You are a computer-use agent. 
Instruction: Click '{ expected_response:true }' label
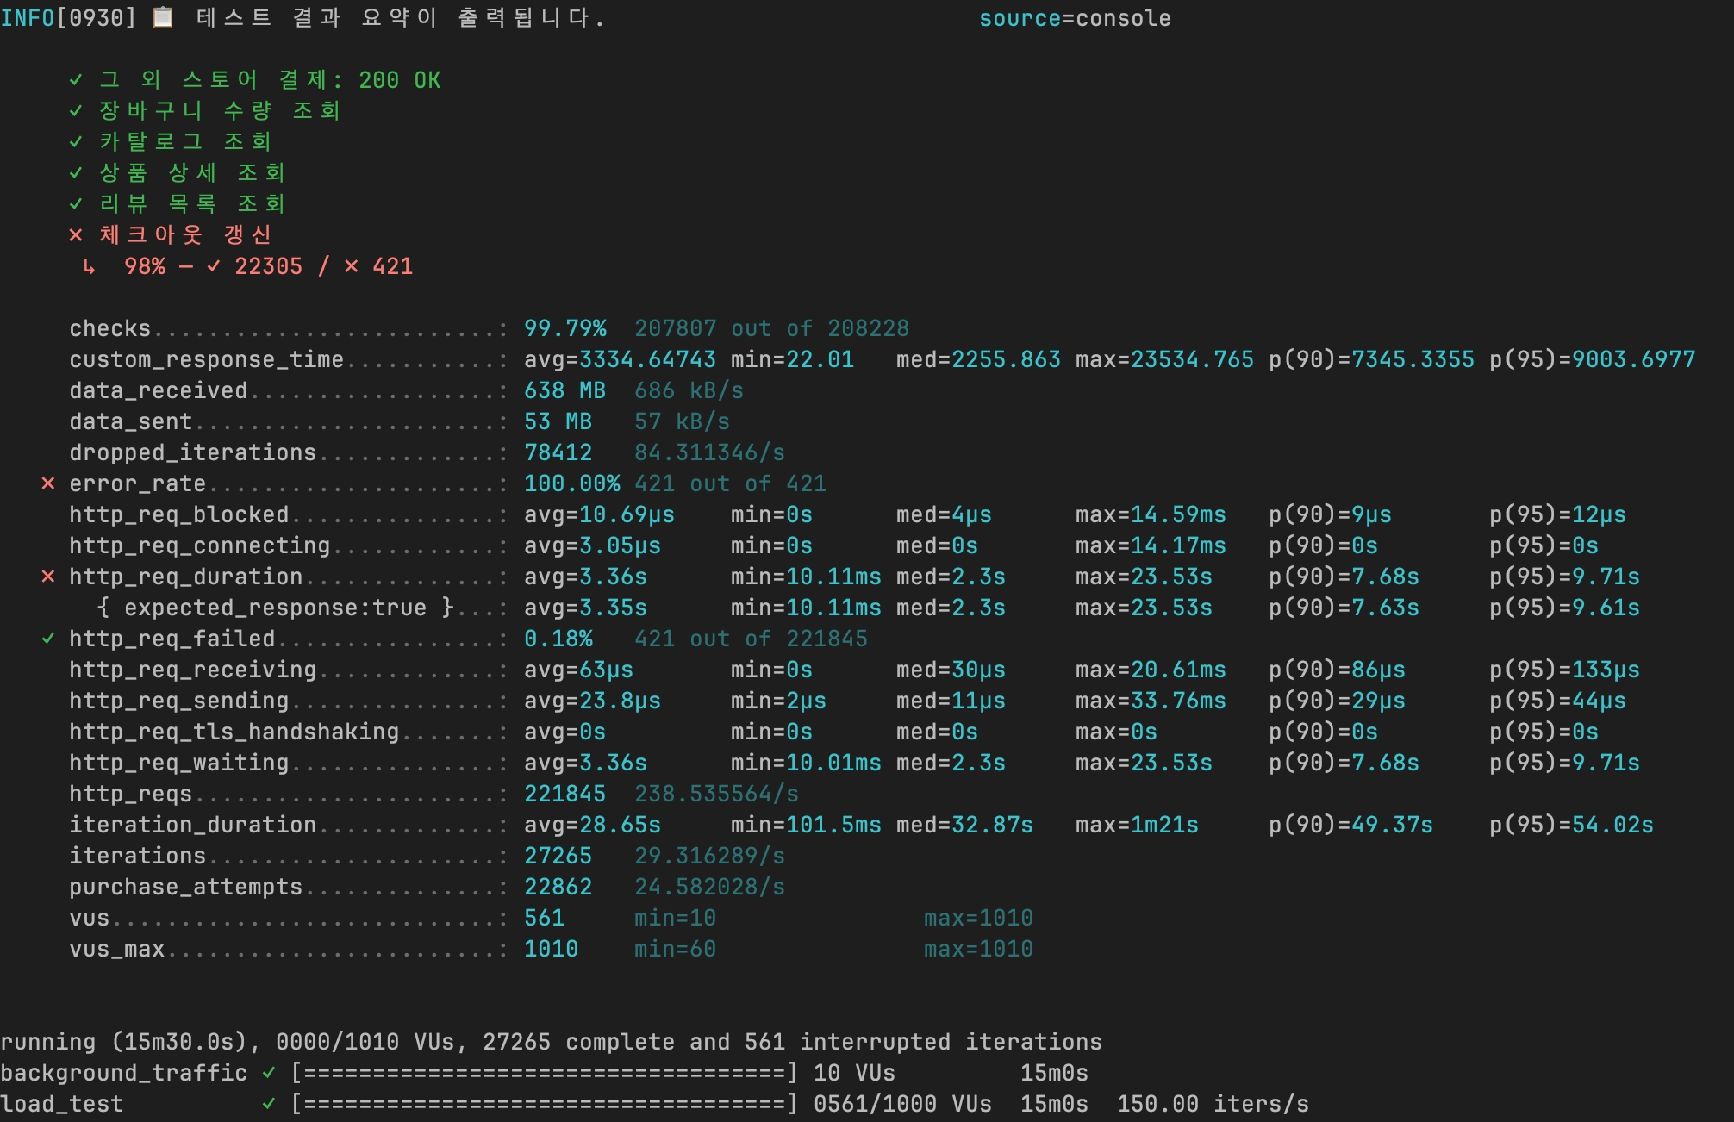tap(275, 608)
